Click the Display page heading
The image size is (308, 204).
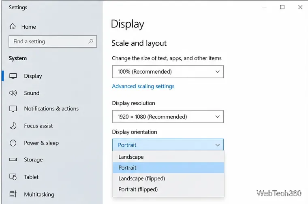pos(128,24)
